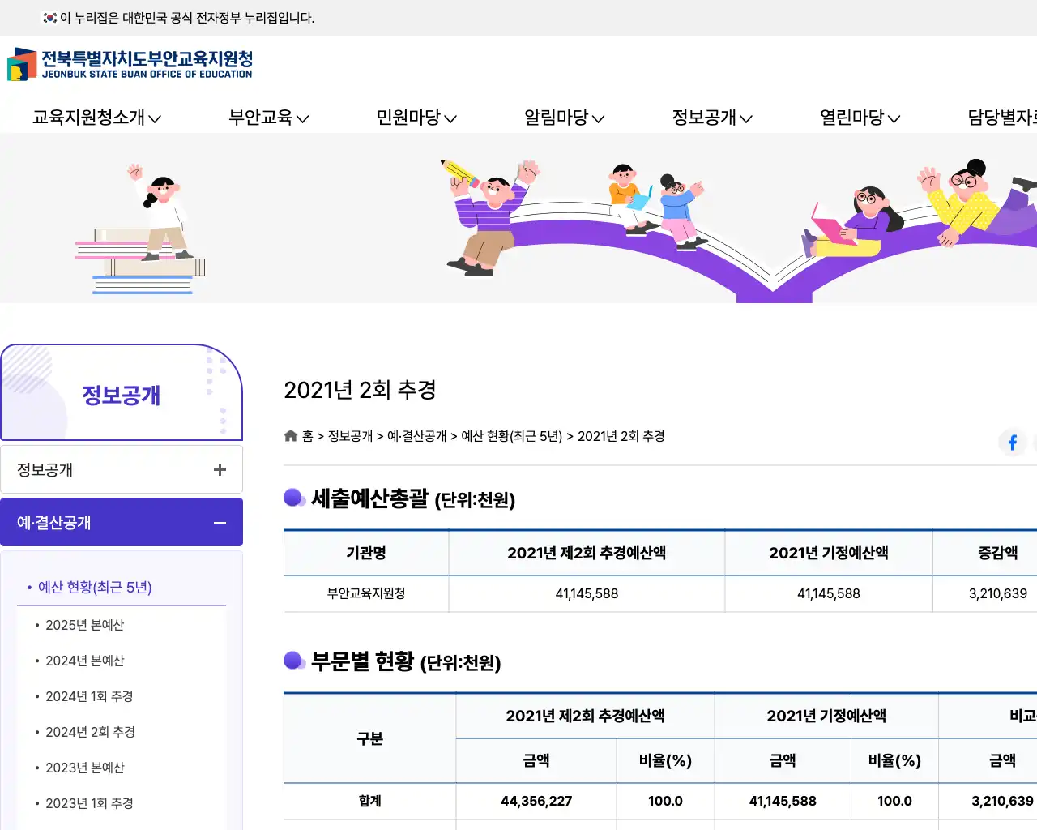Click 홈 breadcrumb link
The width and height of the screenshot is (1037, 830).
308,436
